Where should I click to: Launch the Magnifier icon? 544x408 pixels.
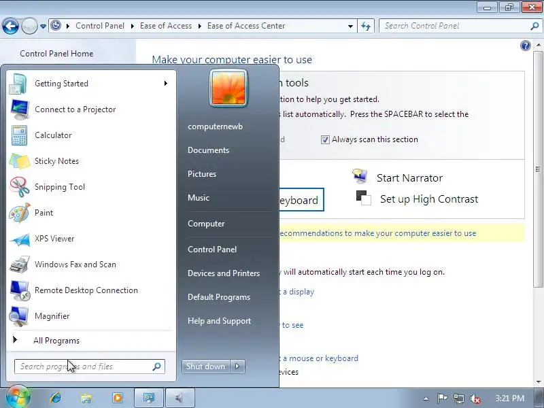coord(19,316)
